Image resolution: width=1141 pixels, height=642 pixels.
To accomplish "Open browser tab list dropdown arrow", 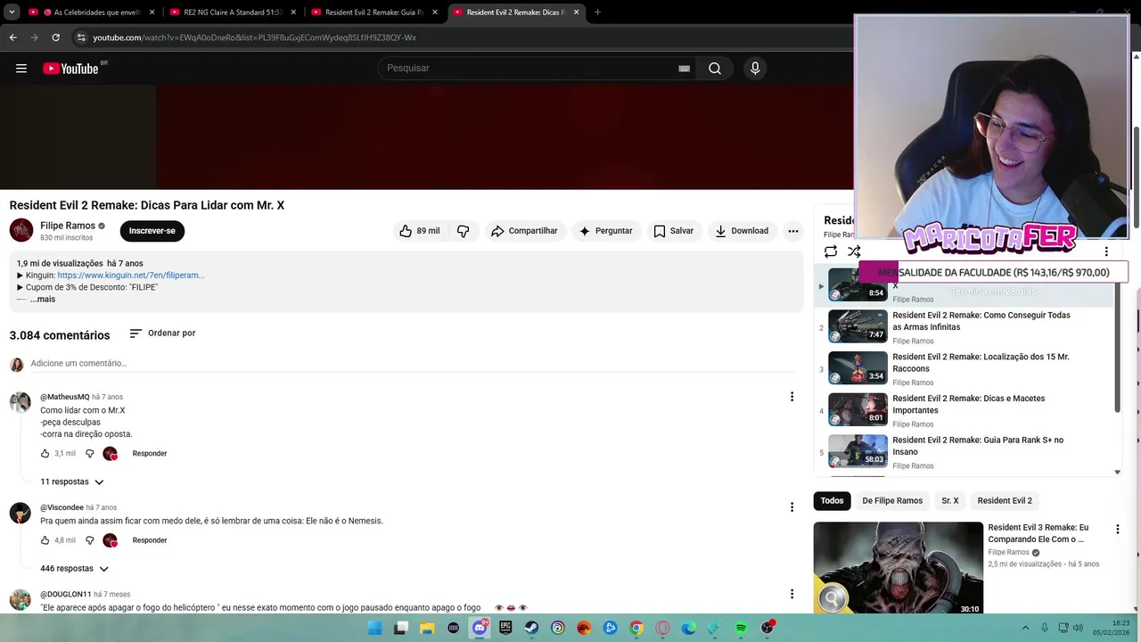I will (x=12, y=12).
